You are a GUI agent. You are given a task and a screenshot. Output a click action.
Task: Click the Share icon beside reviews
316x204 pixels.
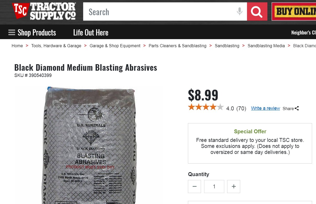[297, 108]
